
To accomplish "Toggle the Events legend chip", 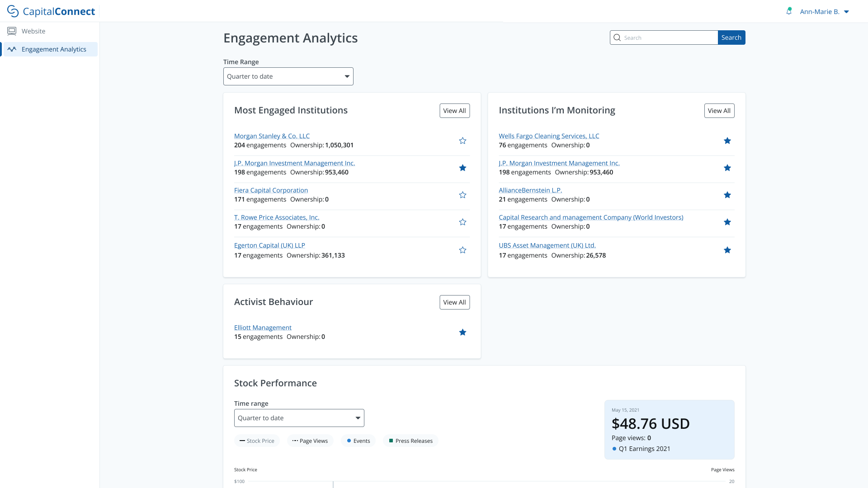I will [358, 441].
